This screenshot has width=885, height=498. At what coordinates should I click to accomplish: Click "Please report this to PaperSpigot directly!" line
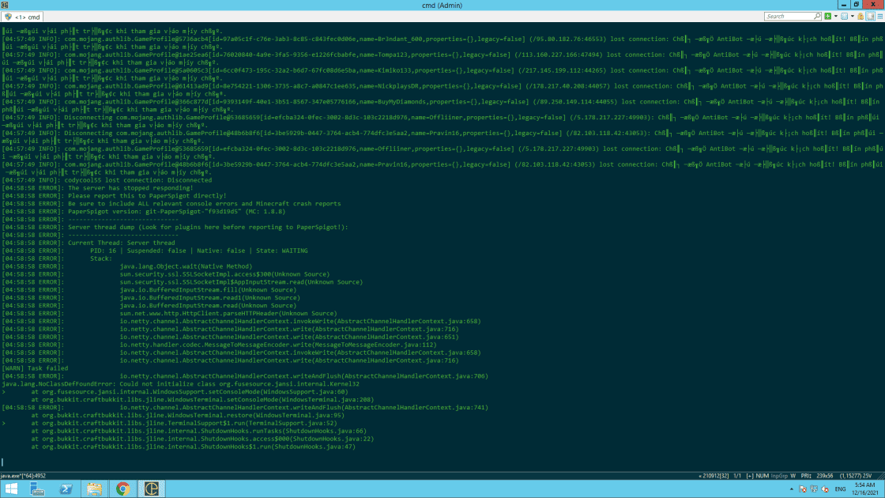point(114,196)
